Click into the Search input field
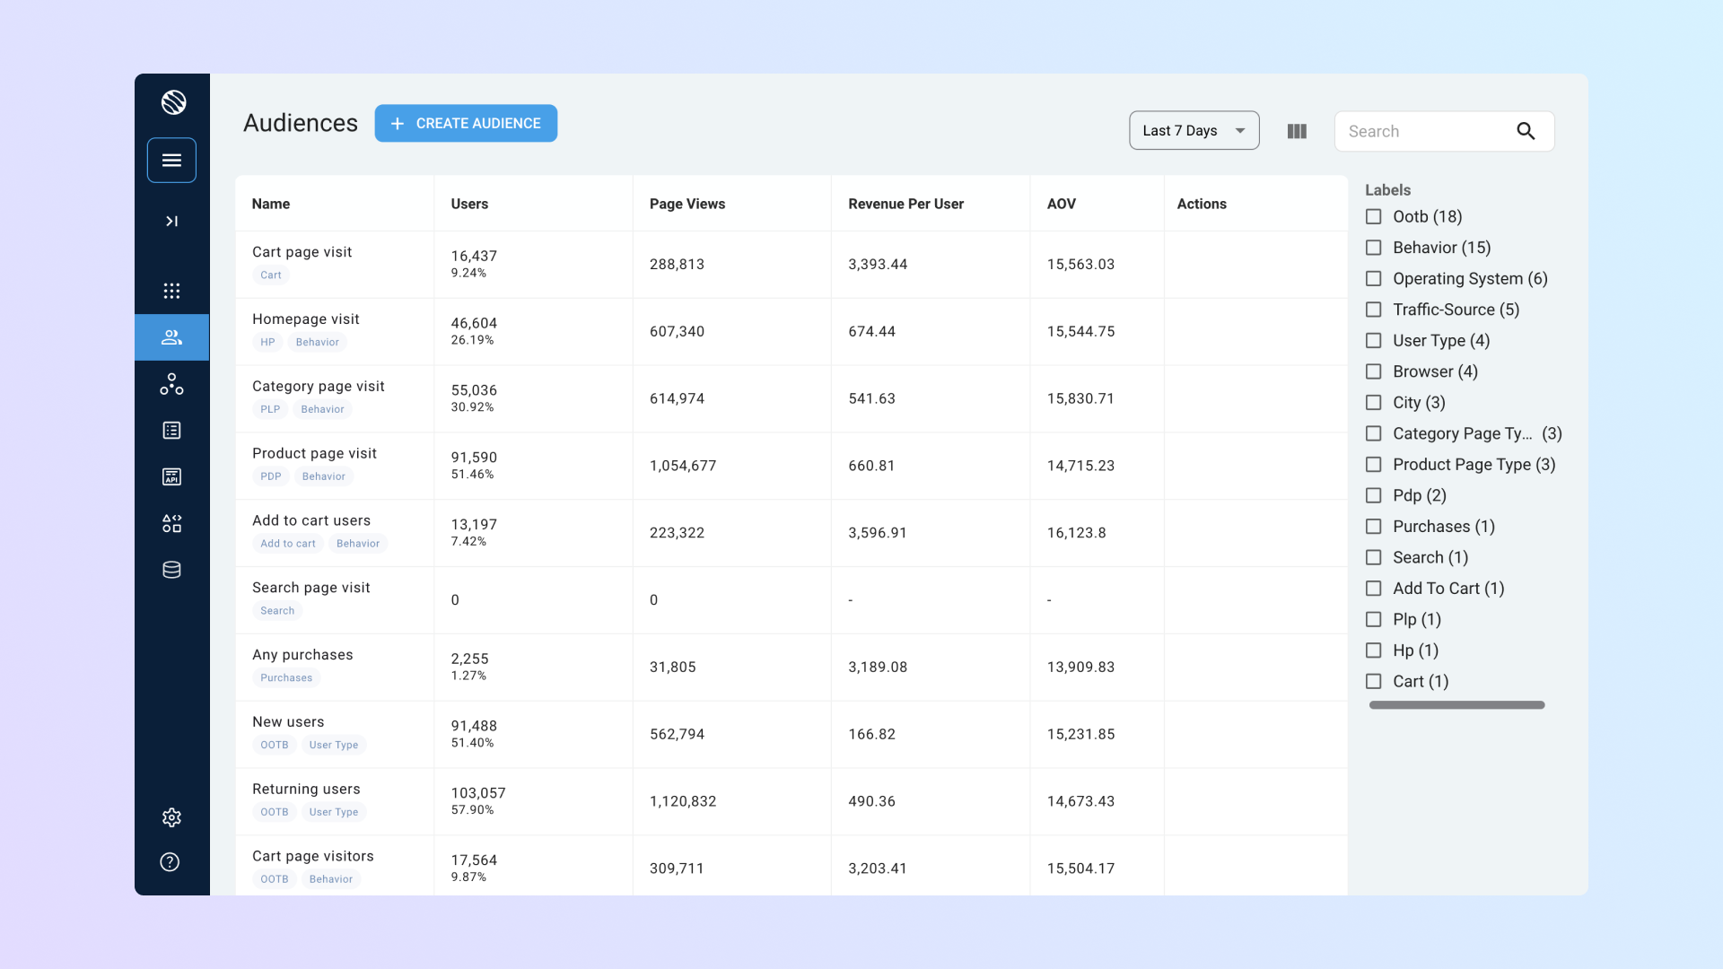The width and height of the screenshot is (1723, 969). [1422, 131]
